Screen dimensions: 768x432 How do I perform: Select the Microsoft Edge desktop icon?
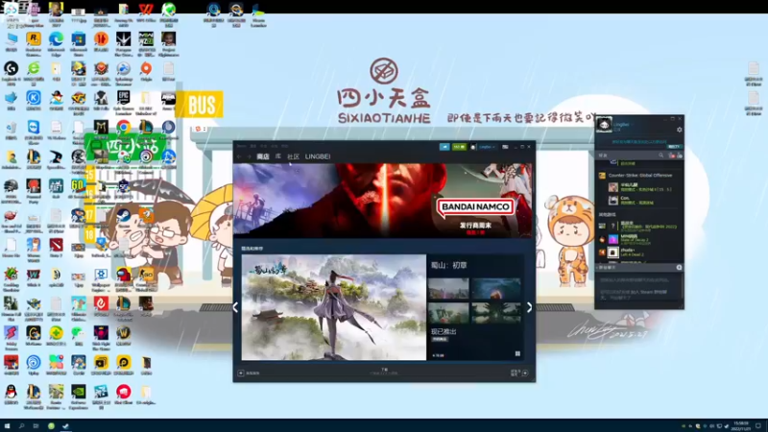coord(56,44)
